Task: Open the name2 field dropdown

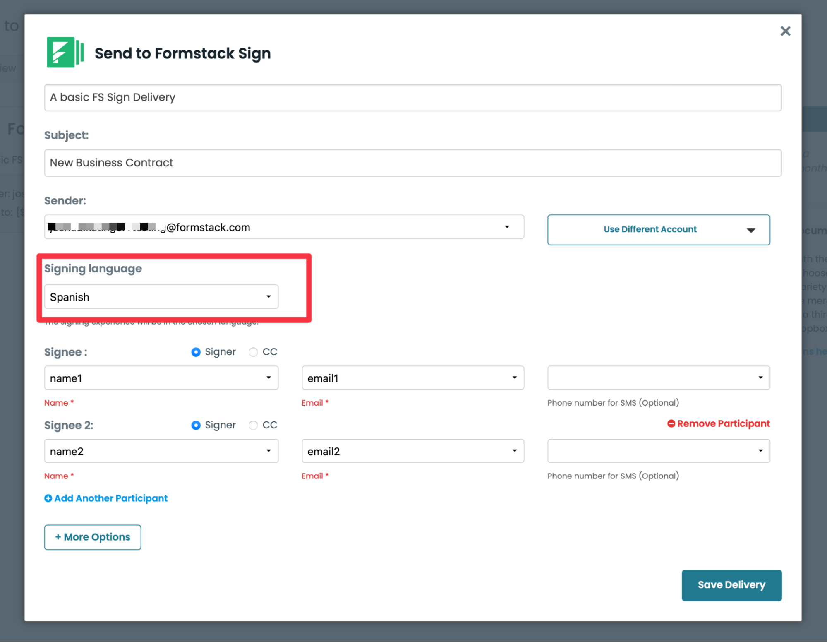Action: pos(161,451)
